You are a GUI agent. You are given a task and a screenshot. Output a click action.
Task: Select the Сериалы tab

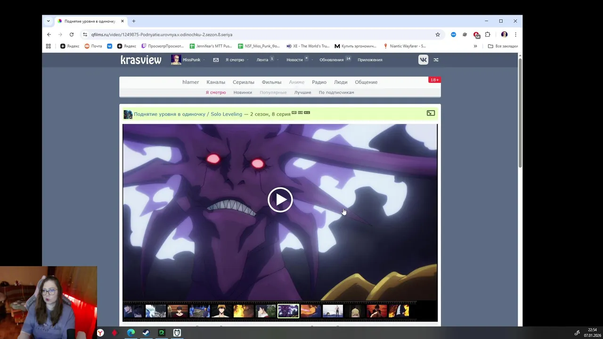pyautogui.click(x=244, y=82)
